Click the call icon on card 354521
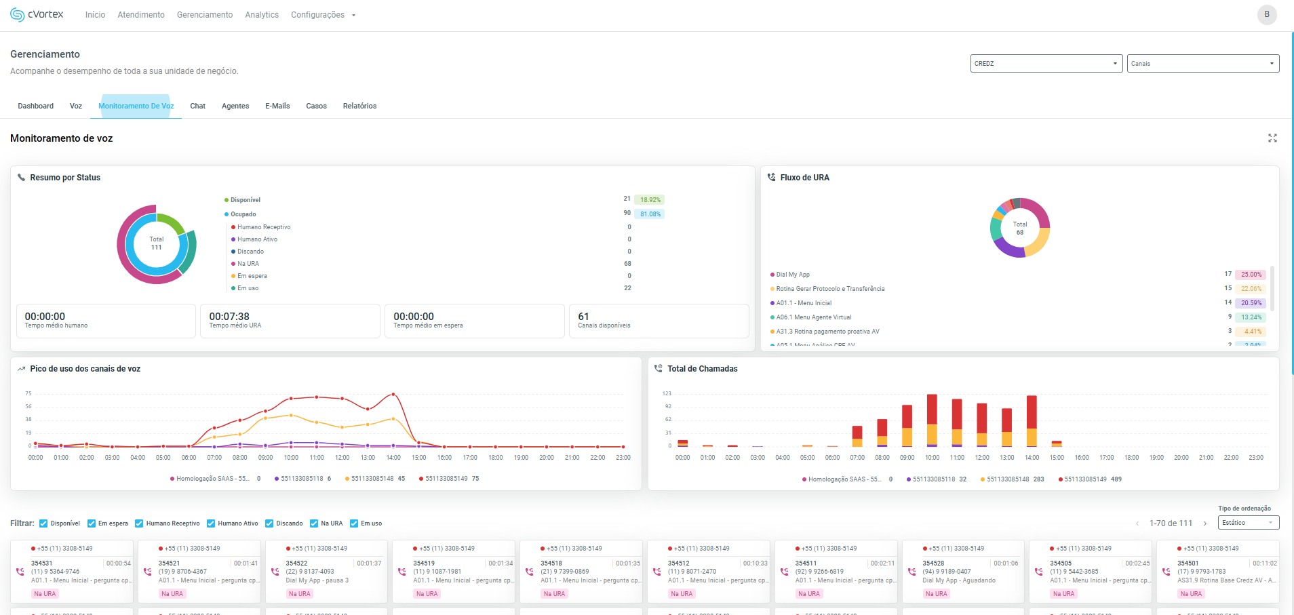Screen dimensions: 1294x615 pos(148,572)
